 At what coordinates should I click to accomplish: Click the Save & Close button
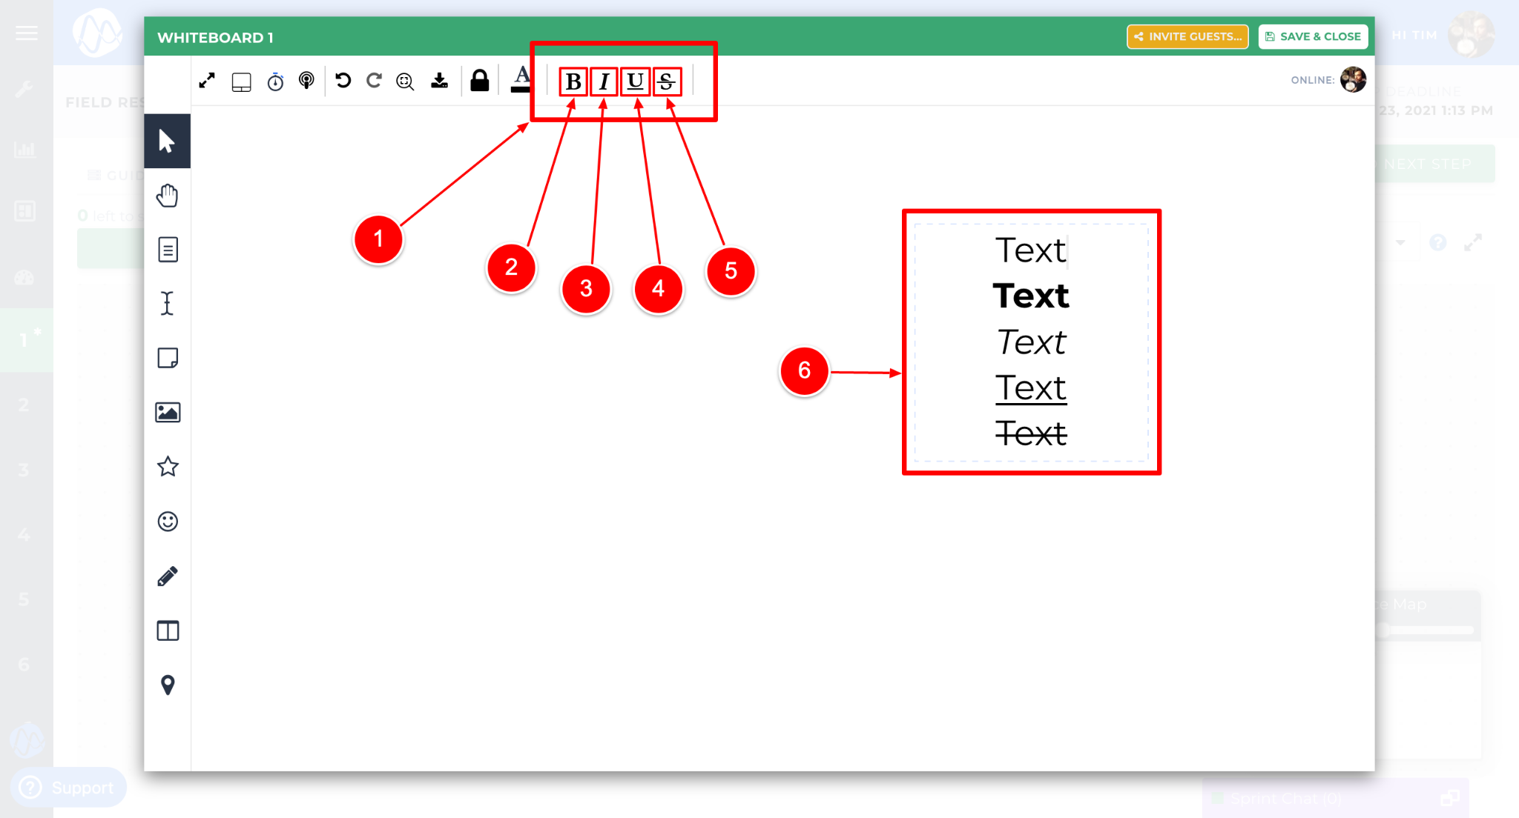pos(1313,36)
